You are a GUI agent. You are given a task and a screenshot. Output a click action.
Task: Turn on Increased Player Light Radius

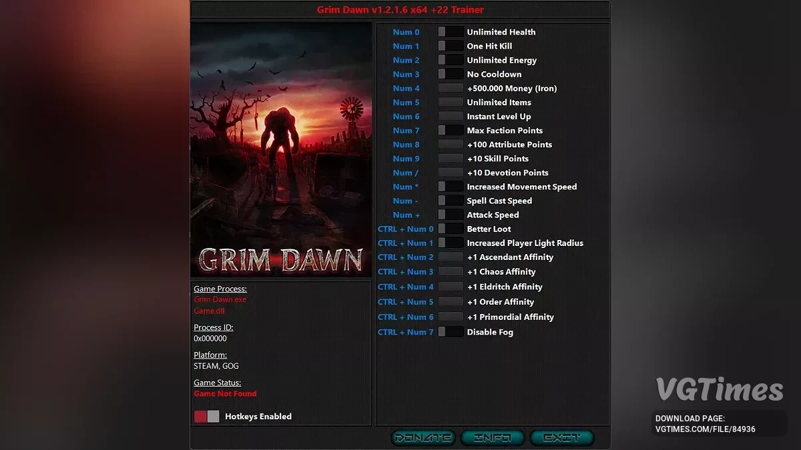tap(450, 243)
